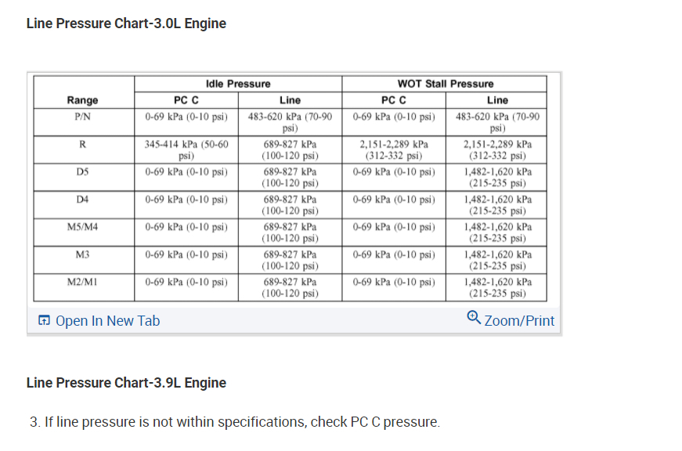Select the P/N row label
Viewport: 682px width, 451px height.
coord(83,117)
